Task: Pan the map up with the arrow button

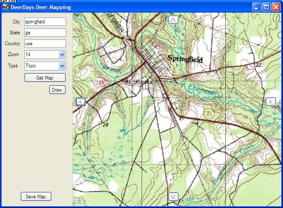Action: (x=173, y=20)
